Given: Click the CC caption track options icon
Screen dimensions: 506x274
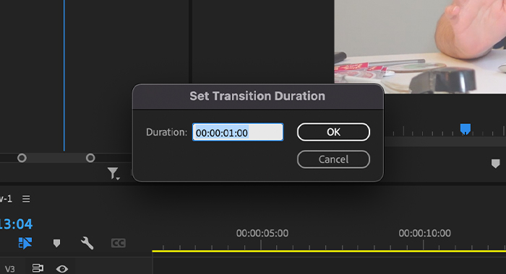Looking at the screenshot, I should coord(118,243).
